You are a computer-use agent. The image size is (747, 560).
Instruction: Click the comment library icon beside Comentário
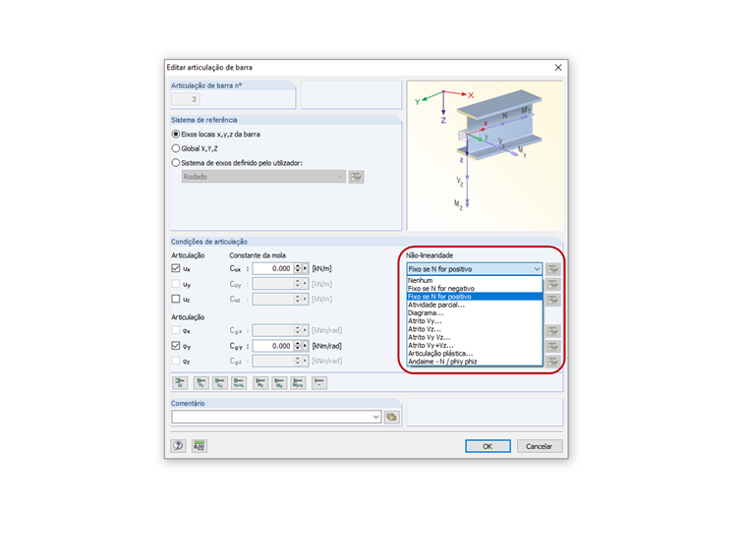tap(391, 418)
